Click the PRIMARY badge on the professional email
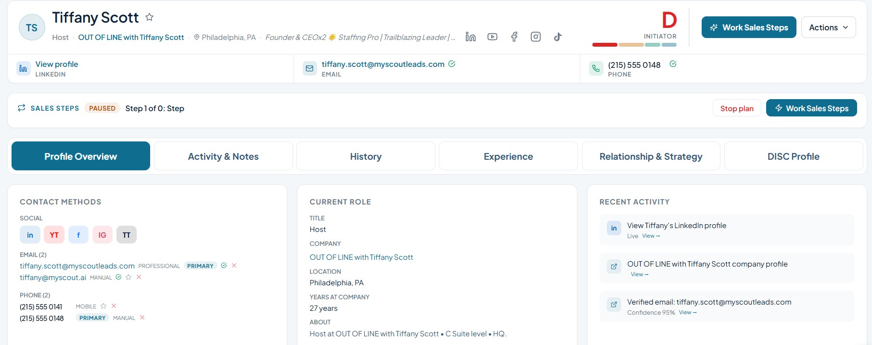872x345 pixels. point(200,266)
